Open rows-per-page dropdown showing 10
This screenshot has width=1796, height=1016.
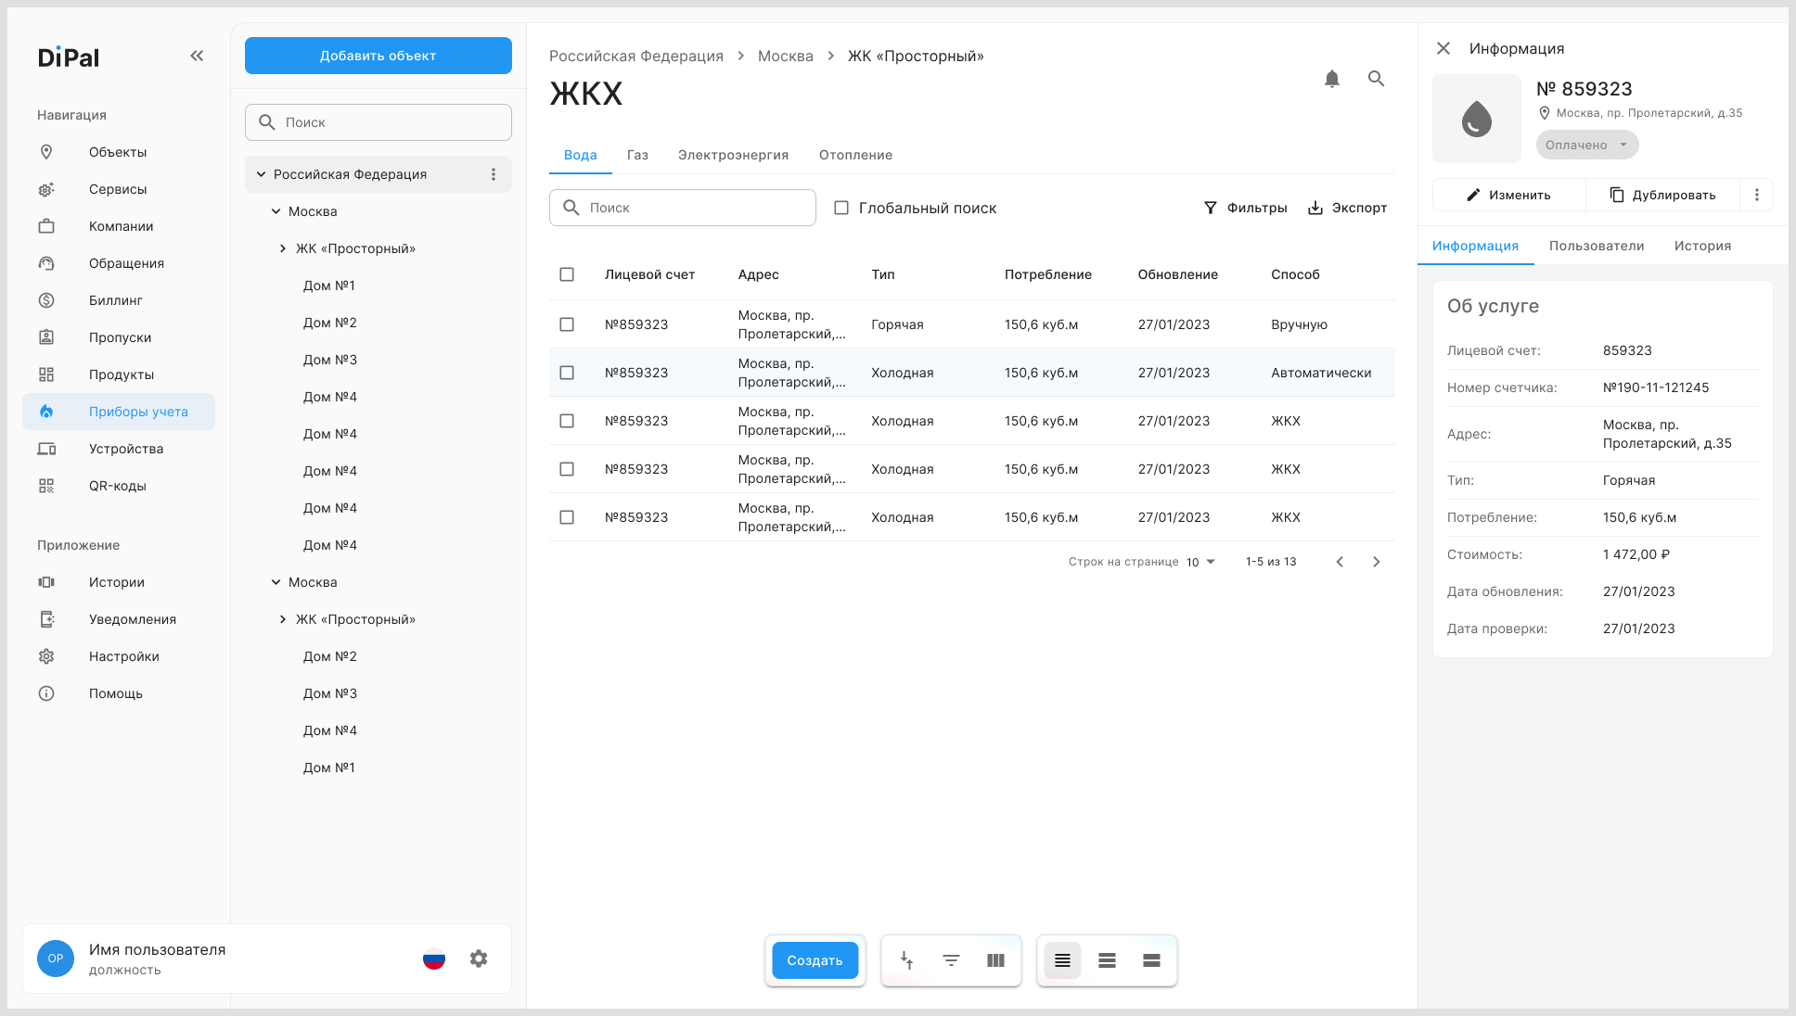(x=1200, y=562)
